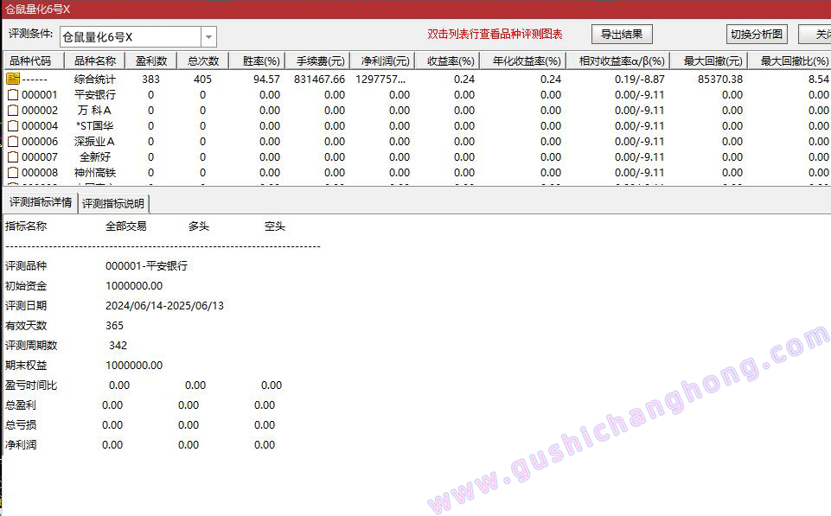
Task: Click stock code 000002
Action: click(x=40, y=110)
